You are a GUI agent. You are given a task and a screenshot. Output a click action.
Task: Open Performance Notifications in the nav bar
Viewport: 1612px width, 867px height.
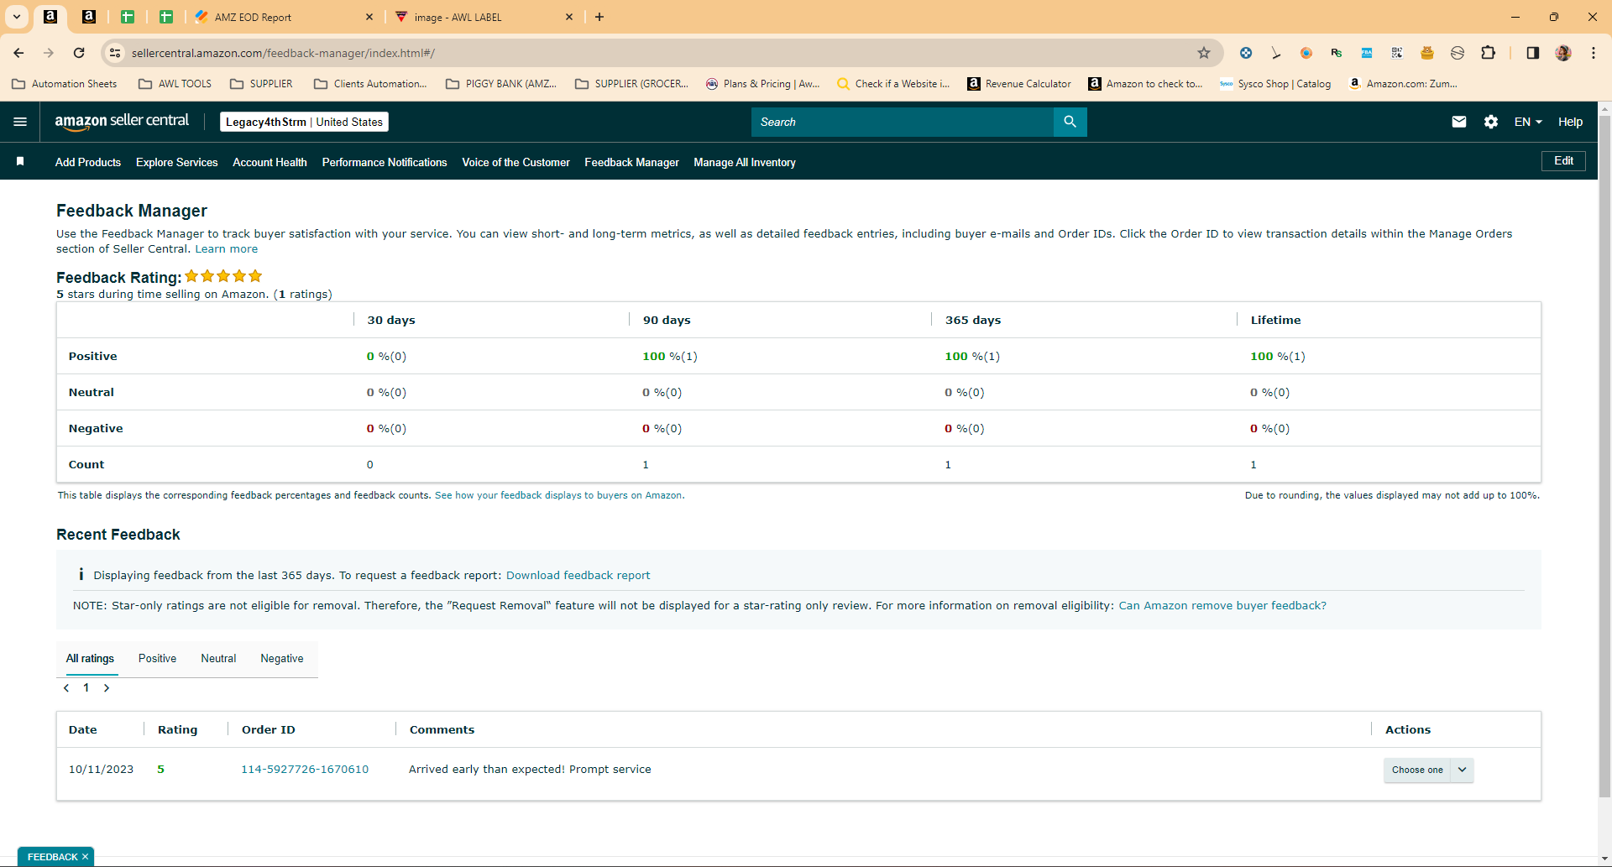click(x=385, y=162)
